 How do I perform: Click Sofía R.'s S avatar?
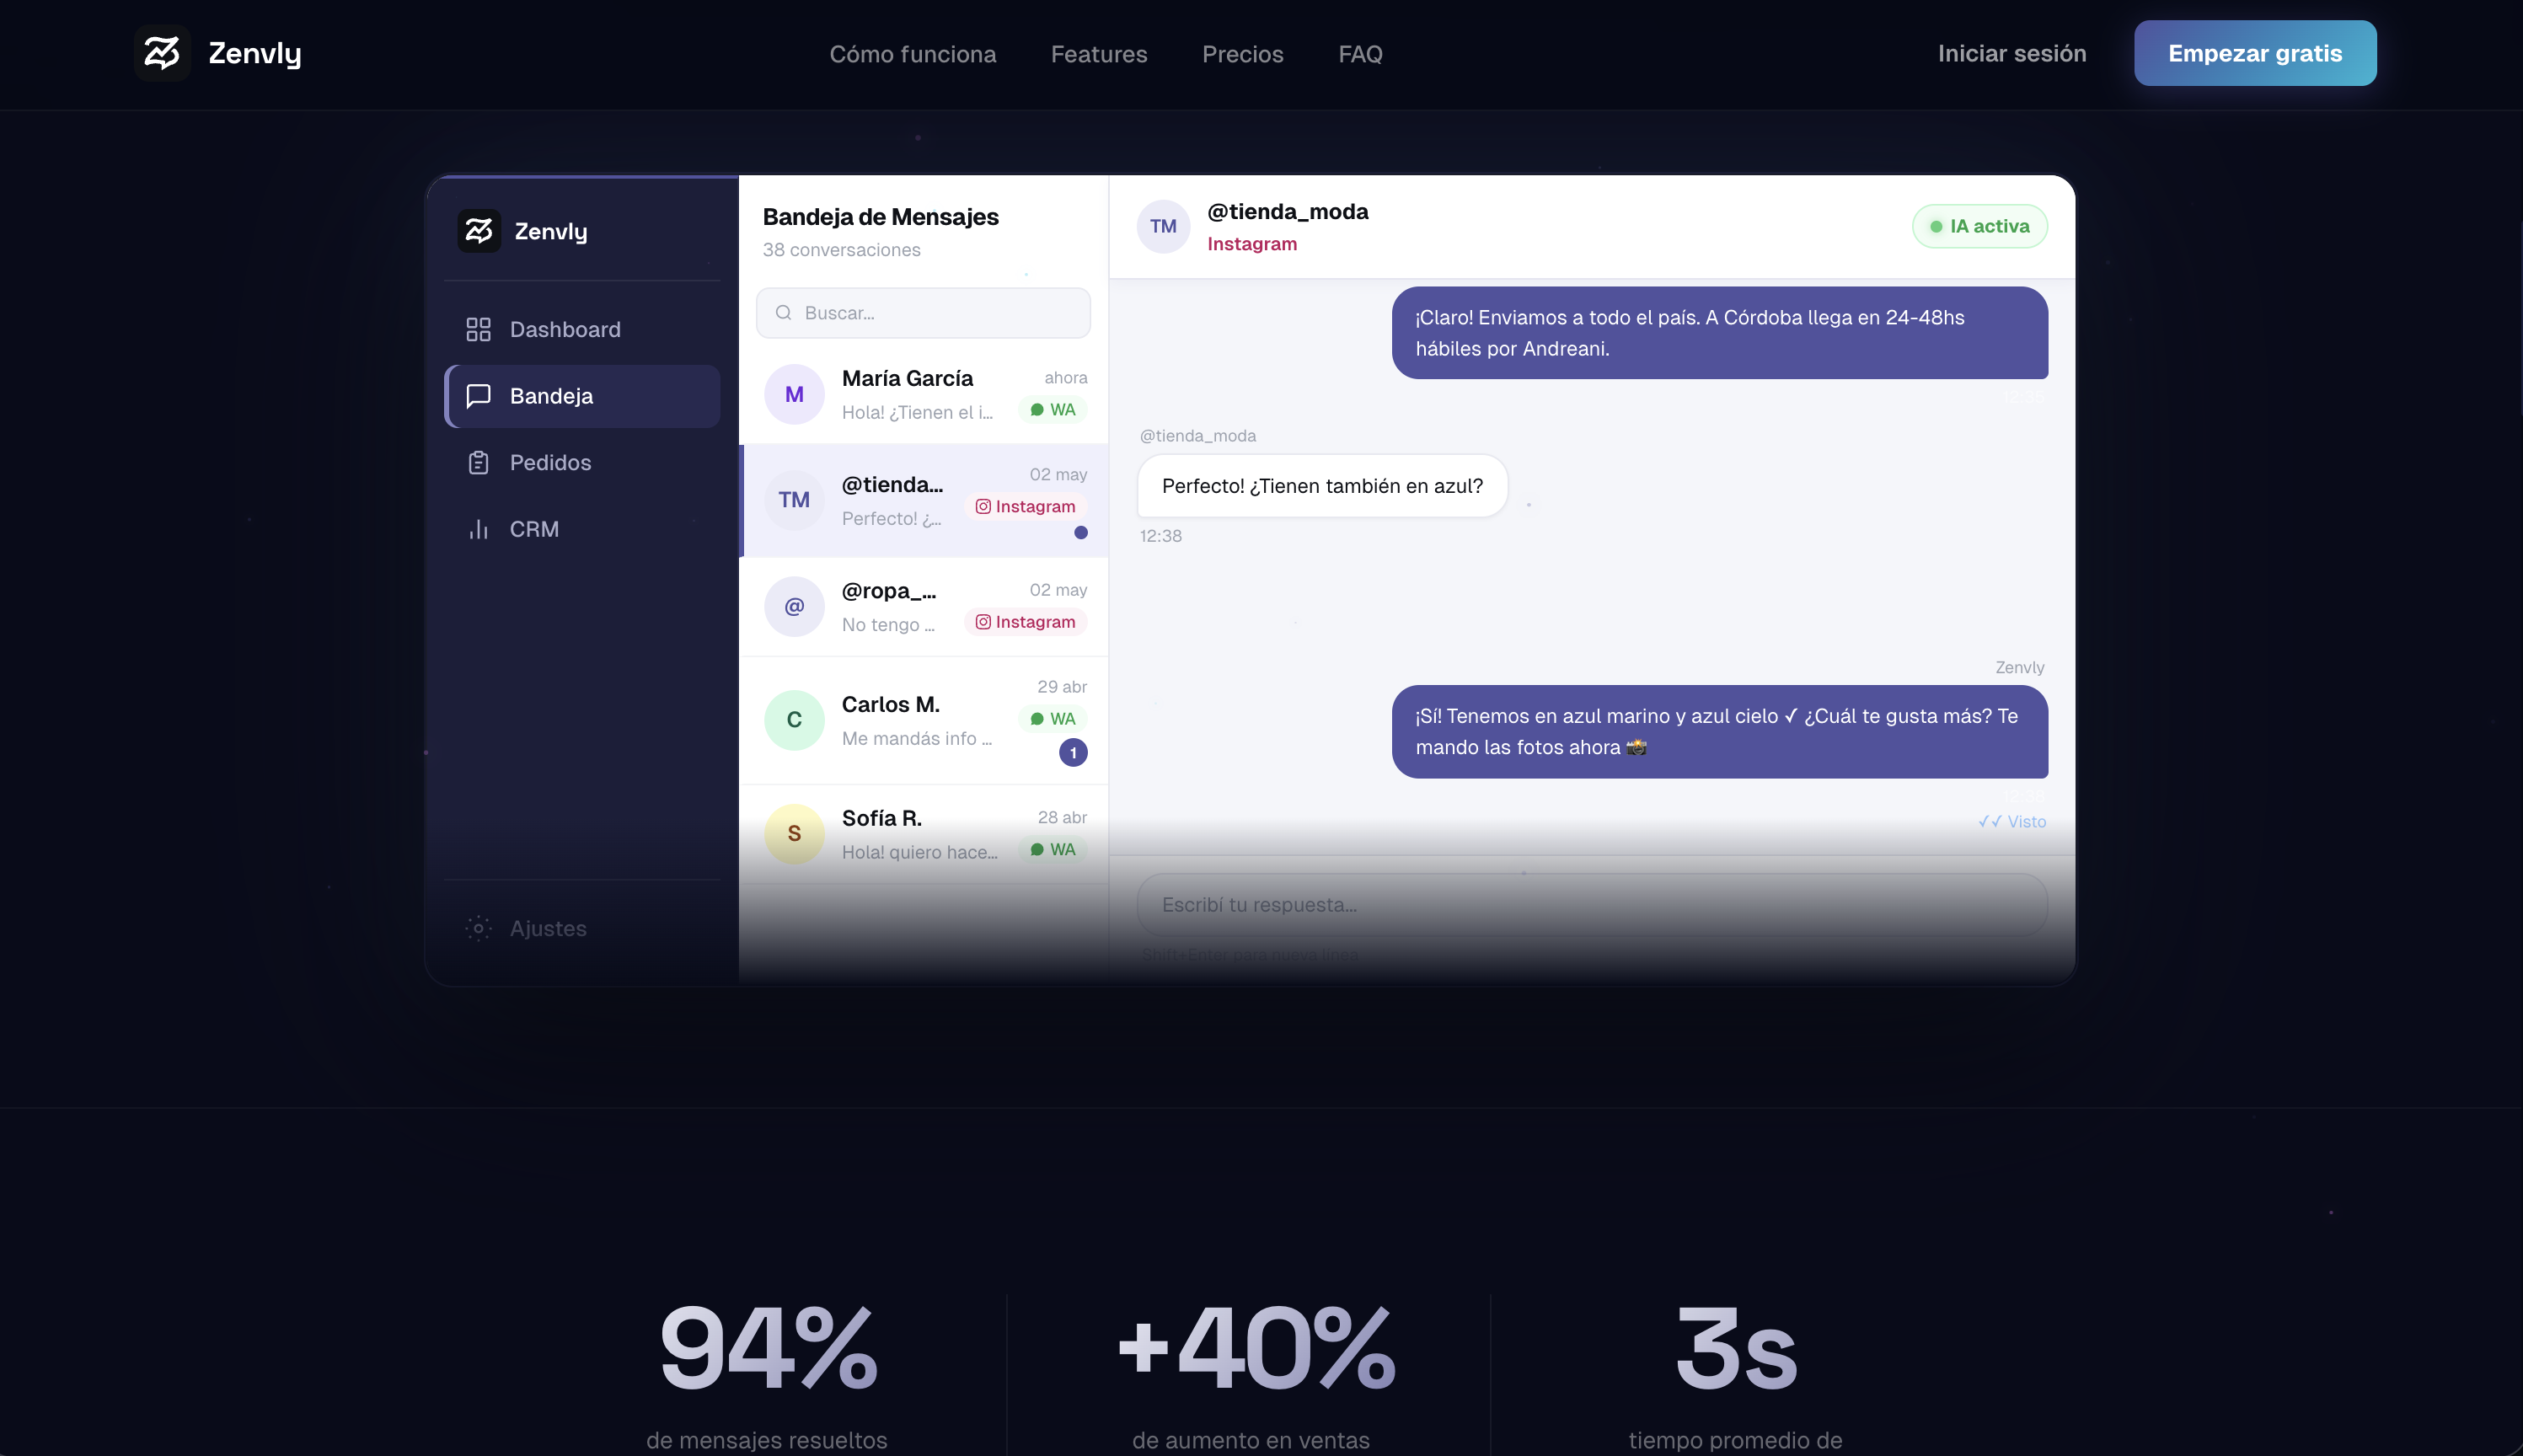[794, 833]
